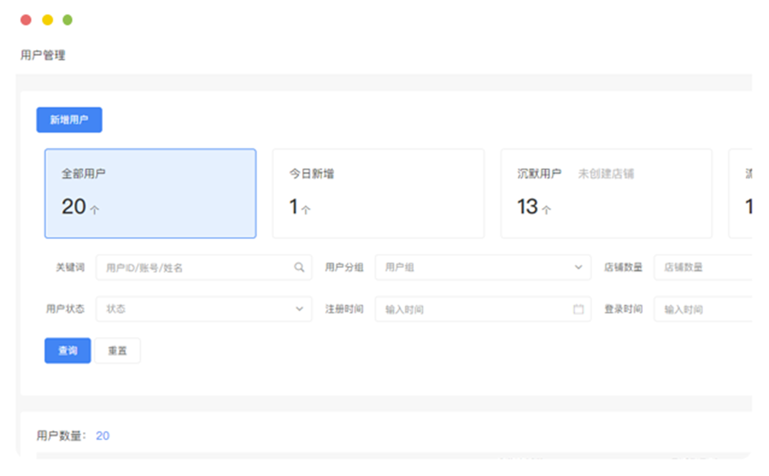769x476 pixels.
Task: Open the calendar icon in 注册时间 field
Action: point(578,309)
